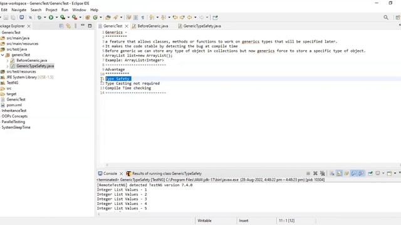The height and width of the screenshot is (225, 401).
Task: Toggle Word Wrap in Console toolbar
Action: 346,173
